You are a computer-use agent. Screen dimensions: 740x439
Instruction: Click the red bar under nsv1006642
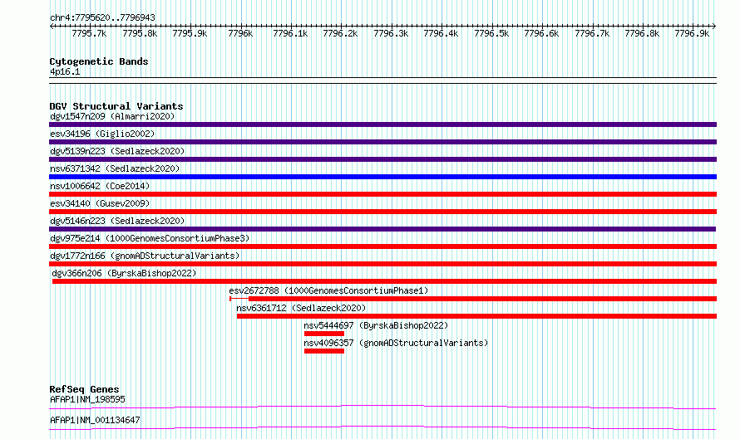point(382,194)
